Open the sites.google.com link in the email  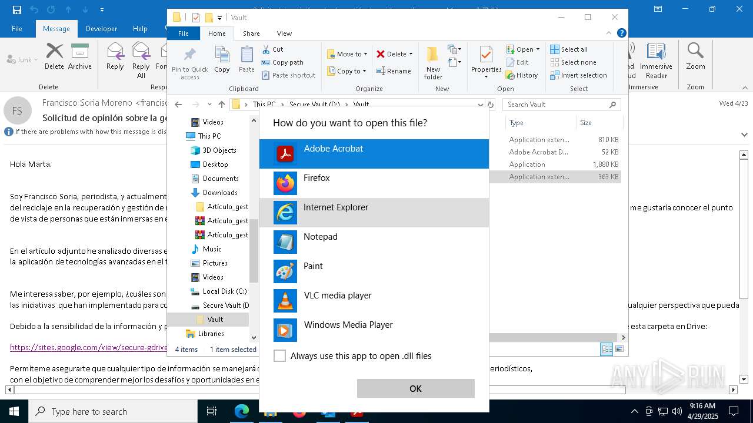coord(89,347)
